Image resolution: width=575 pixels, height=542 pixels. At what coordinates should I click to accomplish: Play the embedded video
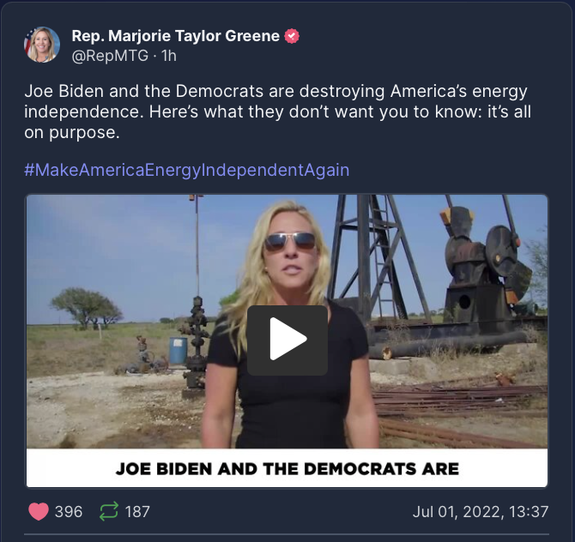[x=287, y=340]
